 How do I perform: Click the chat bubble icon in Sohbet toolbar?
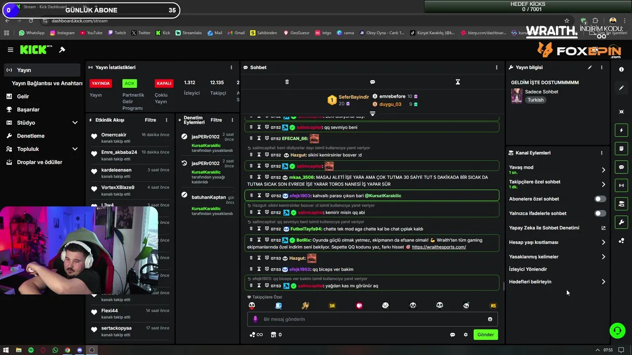tap(372, 82)
